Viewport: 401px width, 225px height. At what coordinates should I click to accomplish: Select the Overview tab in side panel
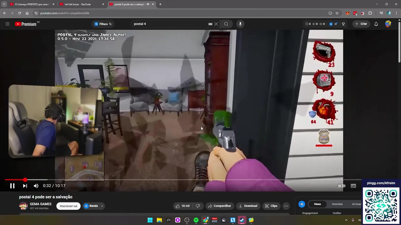337,204
